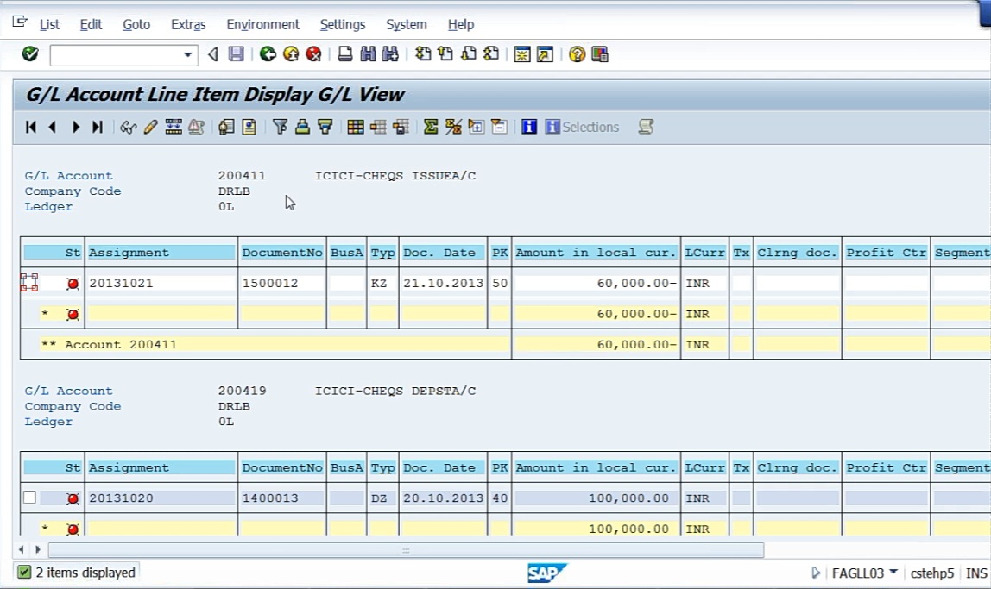Viewport: 991px width, 589px height.
Task: Expand the status bar with the triangle arrow
Action: coord(815,573)
